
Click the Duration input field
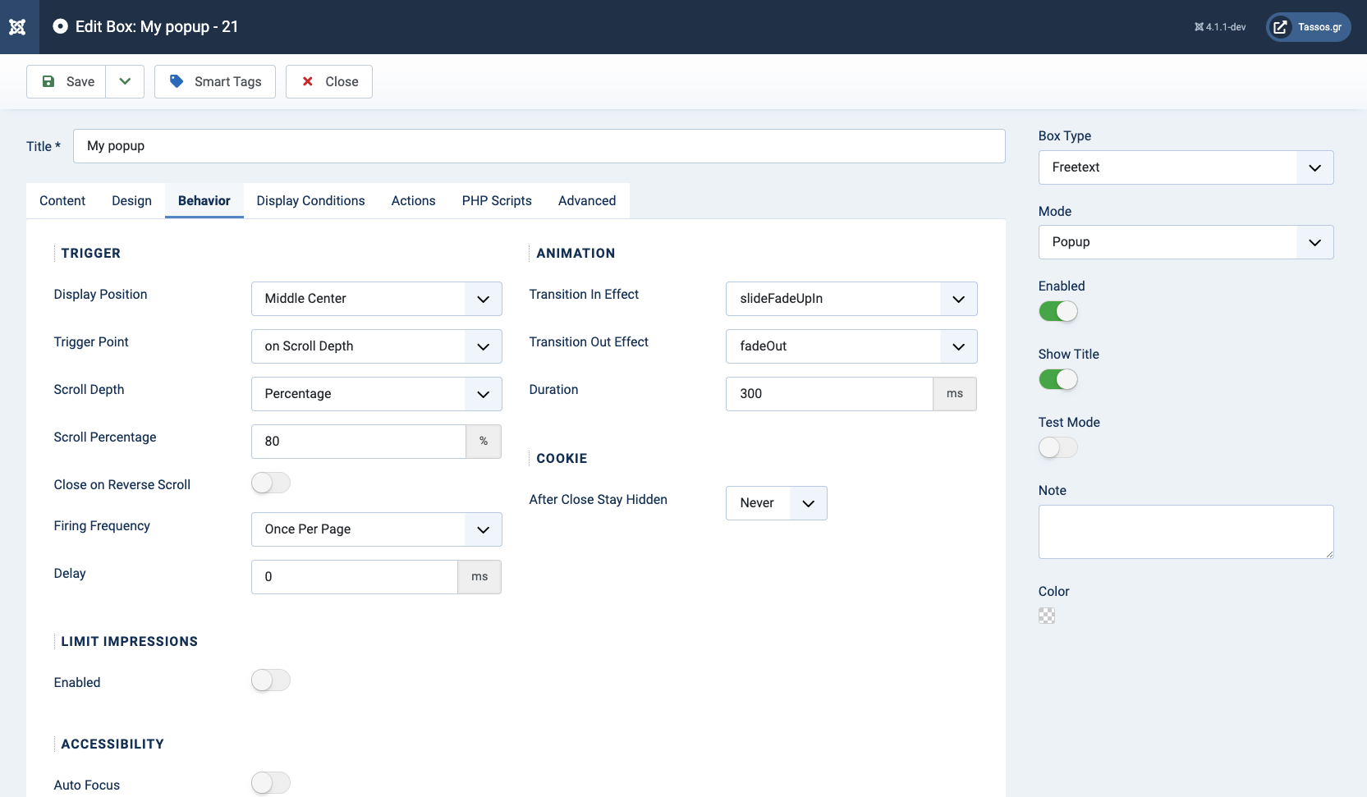(x=829, y=394)
